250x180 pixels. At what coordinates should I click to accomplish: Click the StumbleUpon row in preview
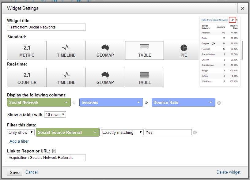(220, 65)
